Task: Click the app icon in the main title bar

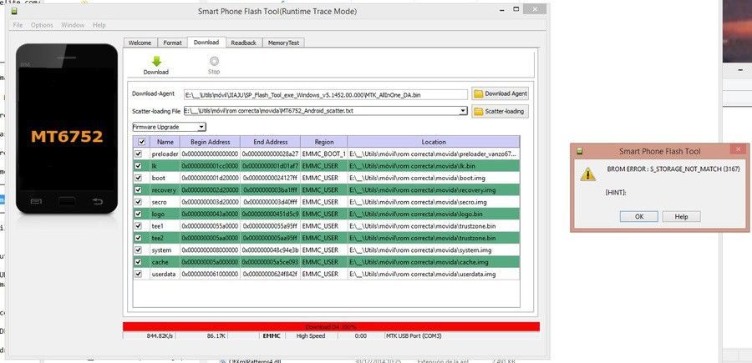Action: coord(14,11)
